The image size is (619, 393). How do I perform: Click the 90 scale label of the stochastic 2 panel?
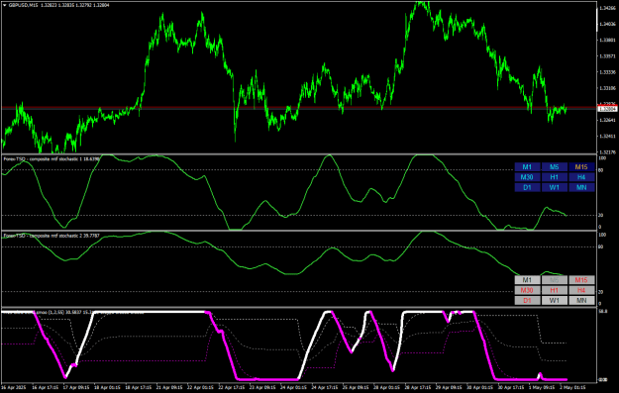point(601,247)
